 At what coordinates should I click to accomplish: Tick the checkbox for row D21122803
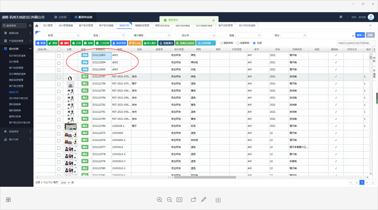tap(59, 56)
